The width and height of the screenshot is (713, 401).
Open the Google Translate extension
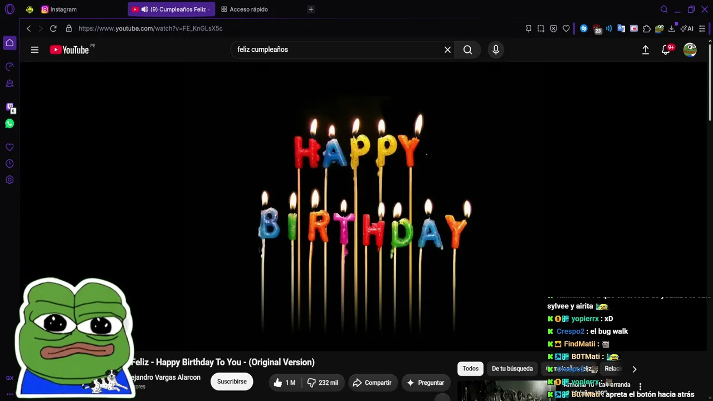coord(621,28)
